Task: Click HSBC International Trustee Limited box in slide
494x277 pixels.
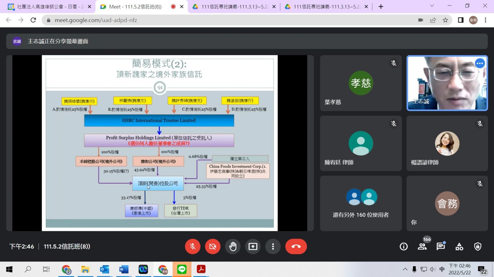Action: 159,121
